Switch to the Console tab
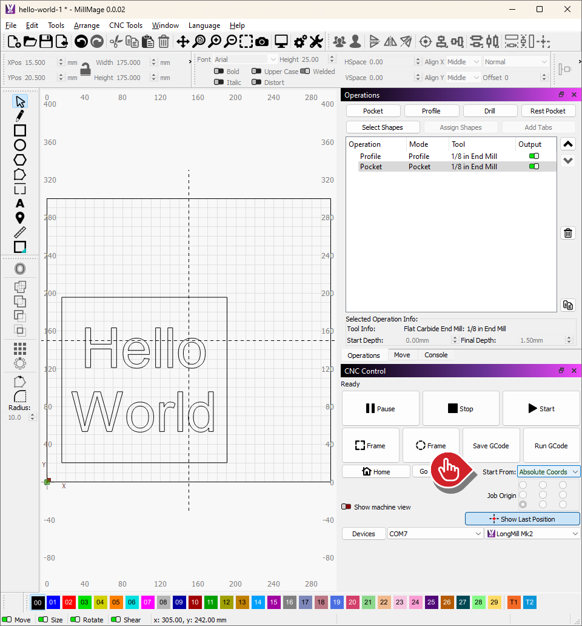The image size is (582, 626). 436,355
